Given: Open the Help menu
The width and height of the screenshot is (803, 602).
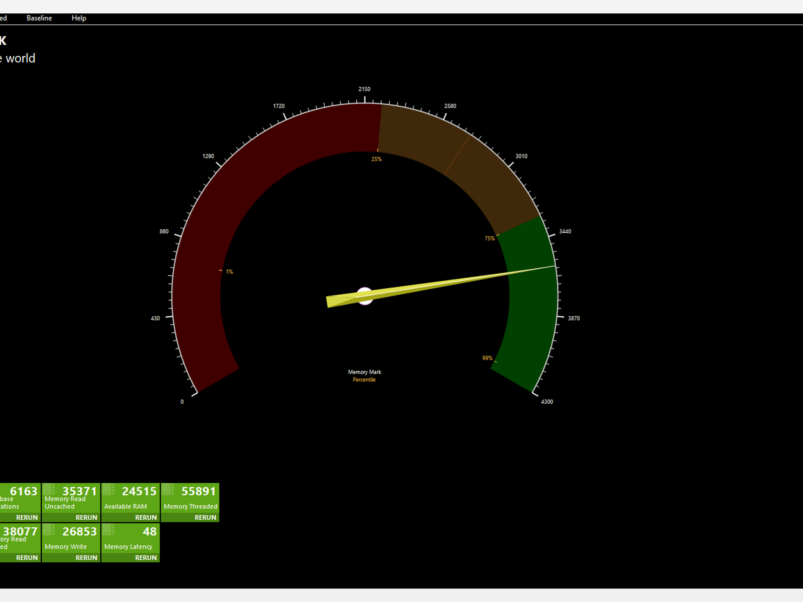Looking at the screenshot, I should [79, 18].
